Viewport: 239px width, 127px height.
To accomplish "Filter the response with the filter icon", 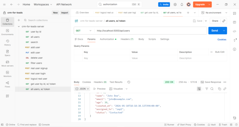I will 207,89.
